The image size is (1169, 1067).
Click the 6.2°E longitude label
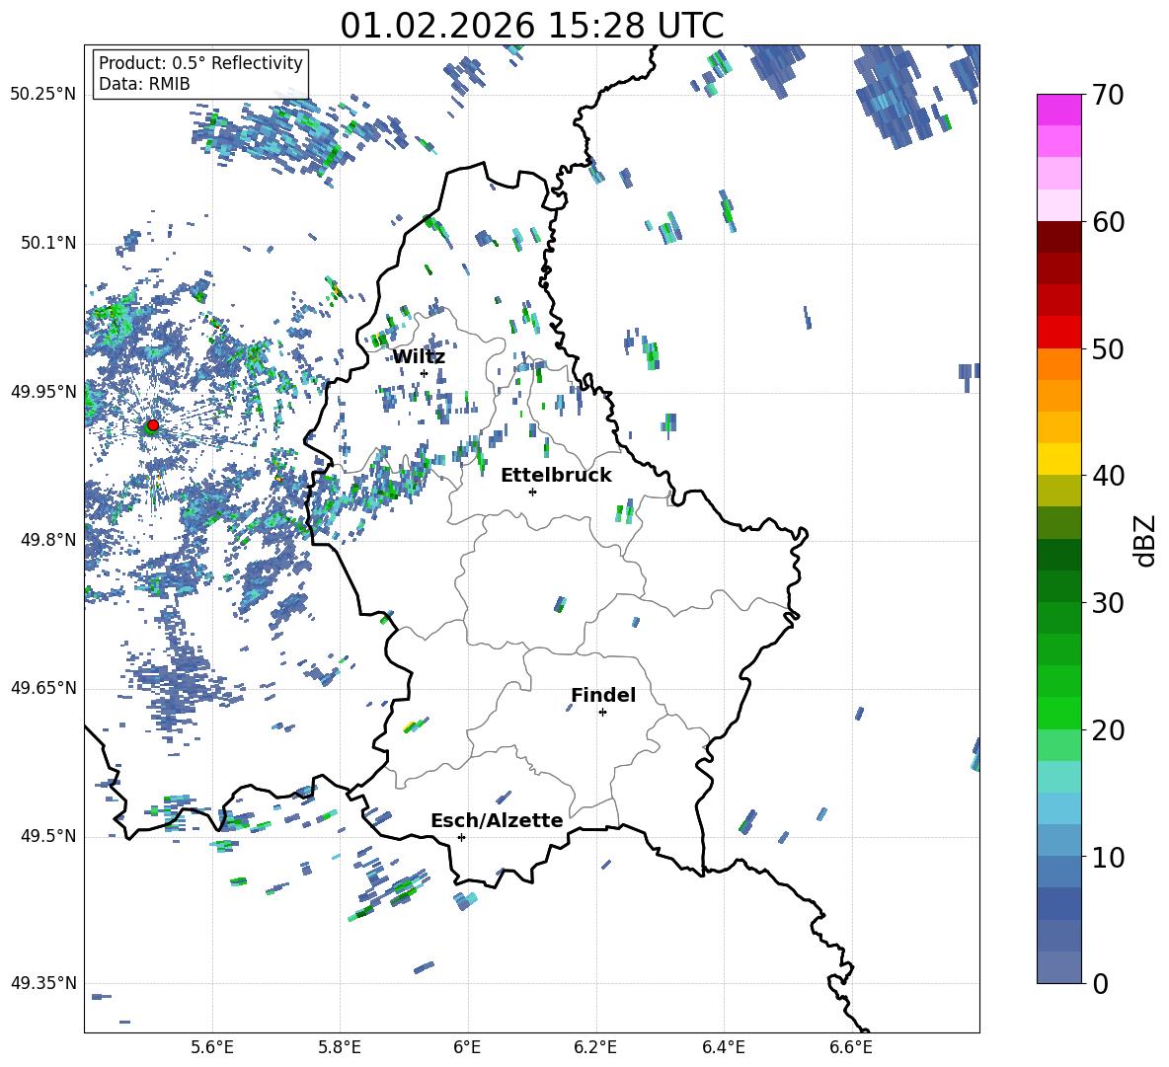point(595,1048)
